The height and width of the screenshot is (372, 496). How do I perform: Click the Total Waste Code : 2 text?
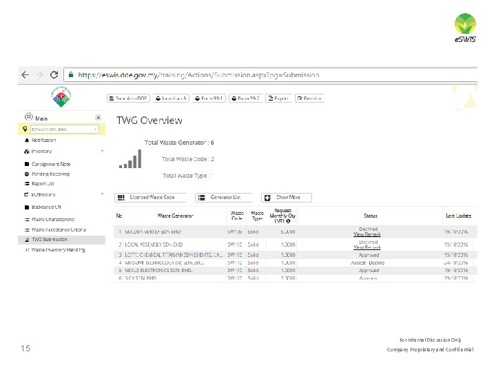(188, 159)
